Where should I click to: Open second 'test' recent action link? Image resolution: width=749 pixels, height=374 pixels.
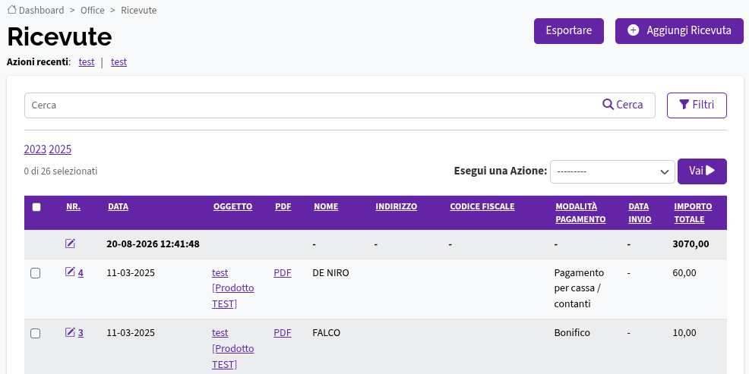pyautogui.click(x=119, y=62)
